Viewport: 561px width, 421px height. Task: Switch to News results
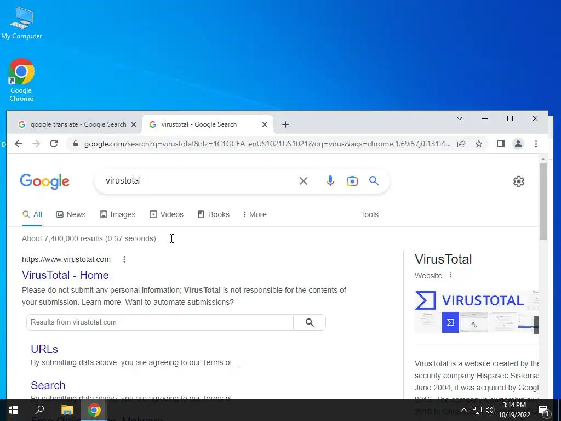pyautogui.click(x=71, y=214)
